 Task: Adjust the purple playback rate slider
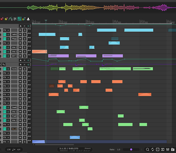pos(131,149)
